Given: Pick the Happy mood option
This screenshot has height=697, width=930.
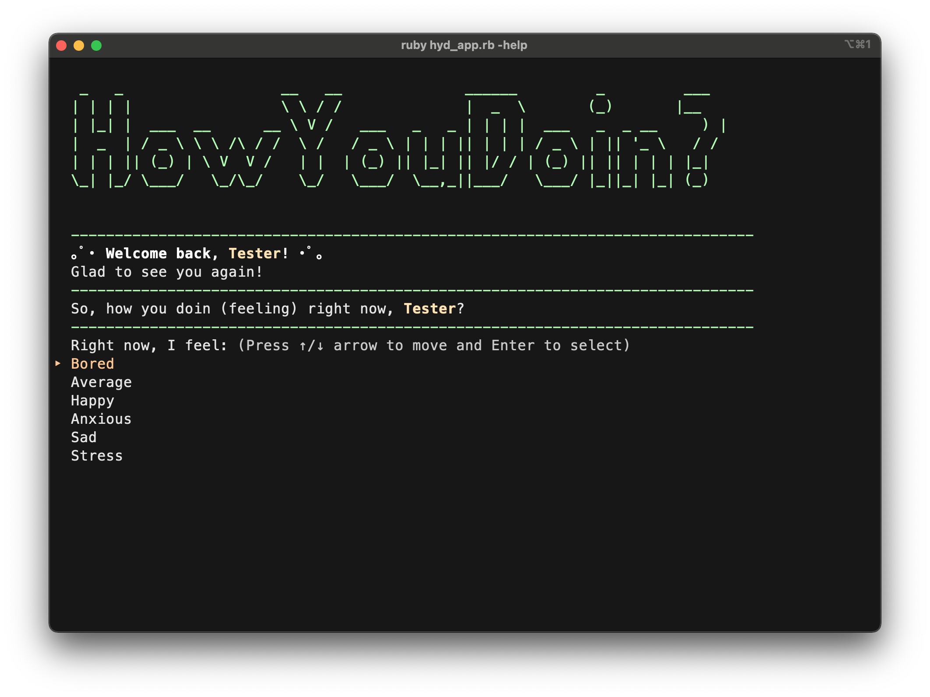Looking at the screenshot, I should [92, 401].
